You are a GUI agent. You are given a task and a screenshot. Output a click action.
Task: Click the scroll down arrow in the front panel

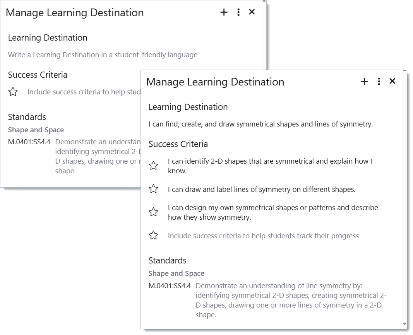pos(404,324)
